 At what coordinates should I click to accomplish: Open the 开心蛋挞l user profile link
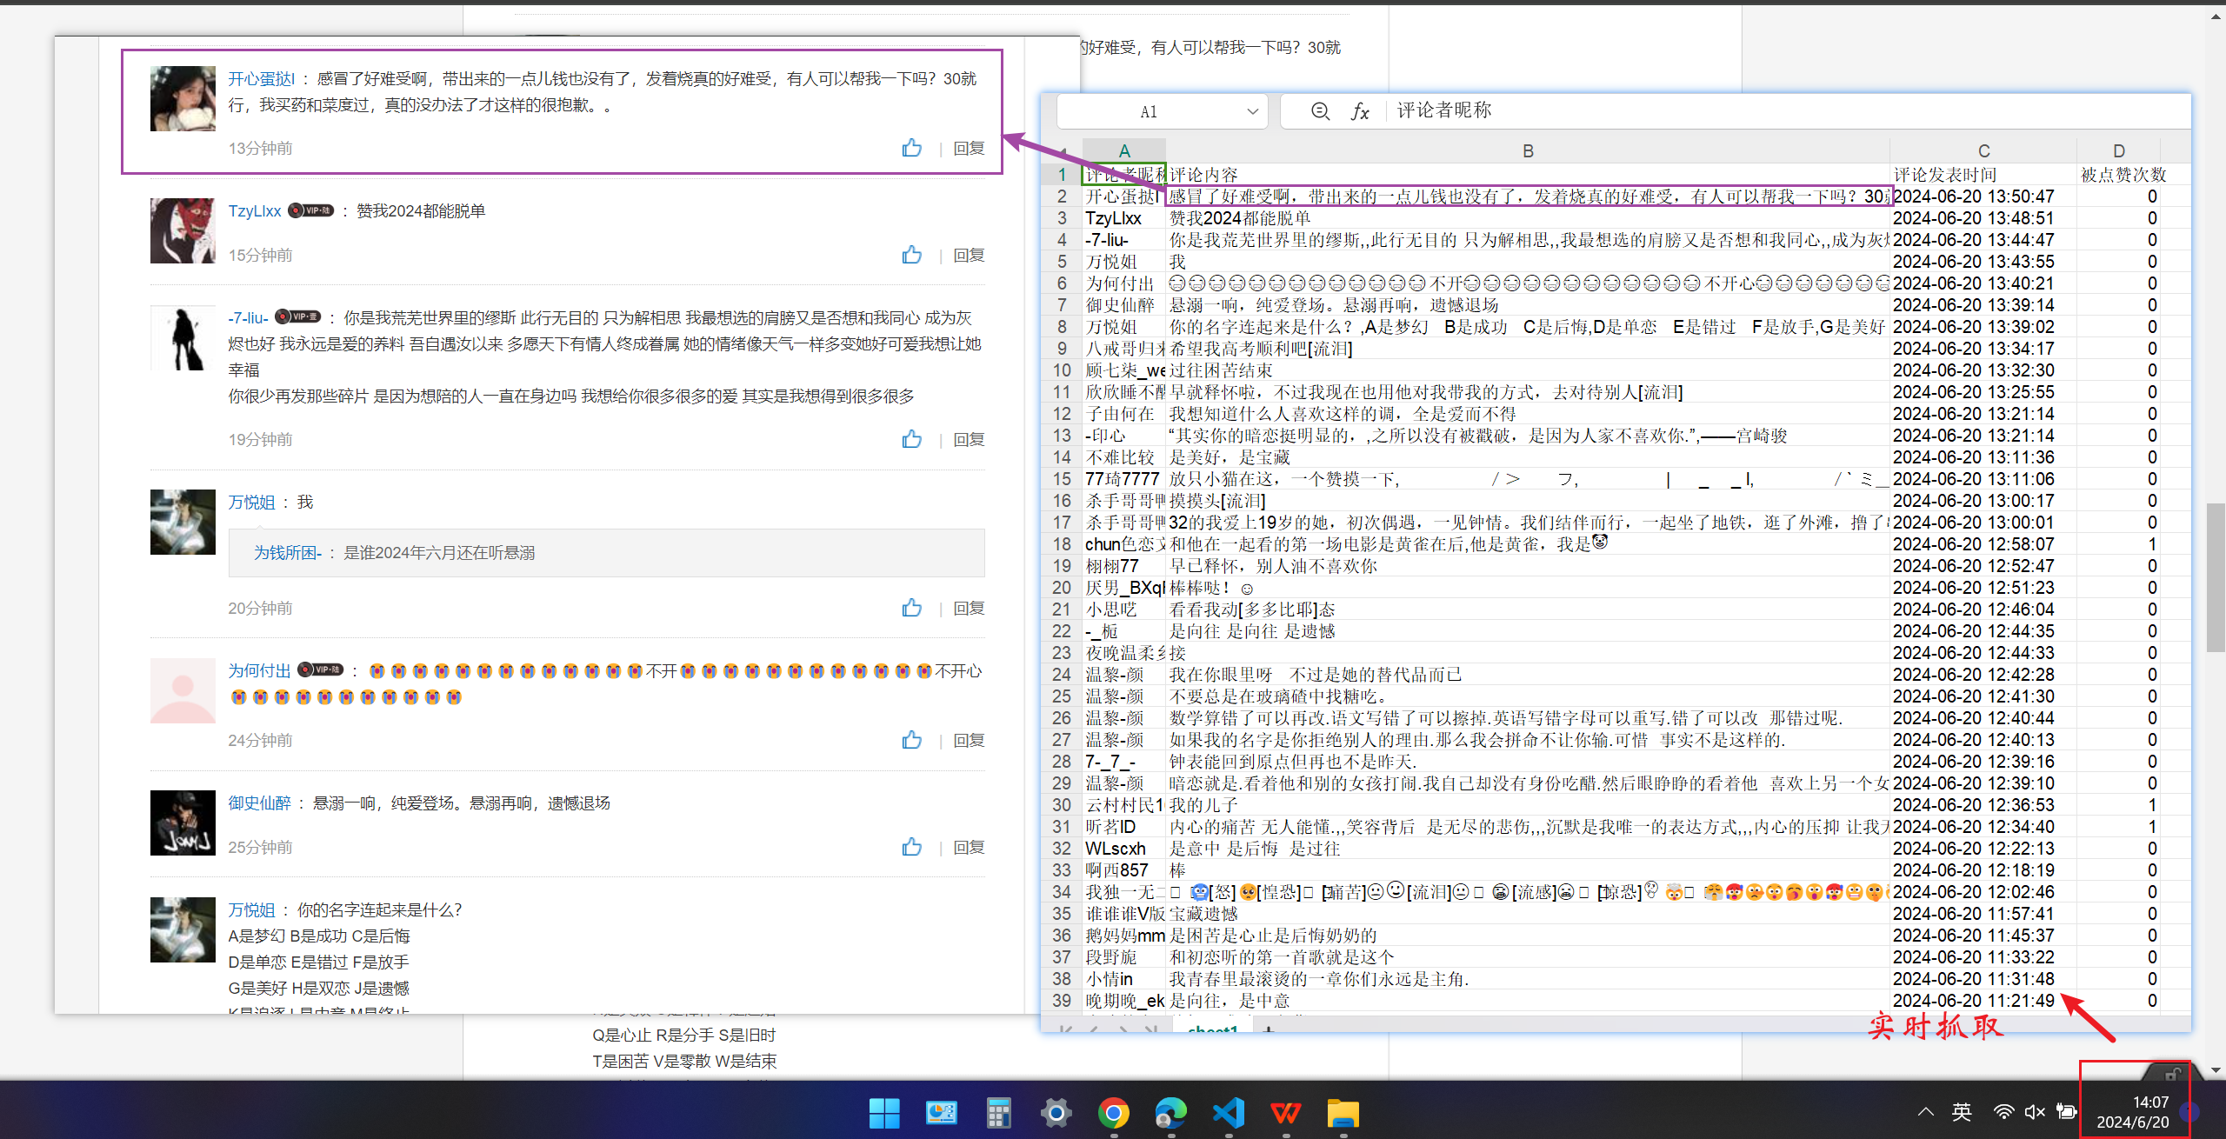261,79
